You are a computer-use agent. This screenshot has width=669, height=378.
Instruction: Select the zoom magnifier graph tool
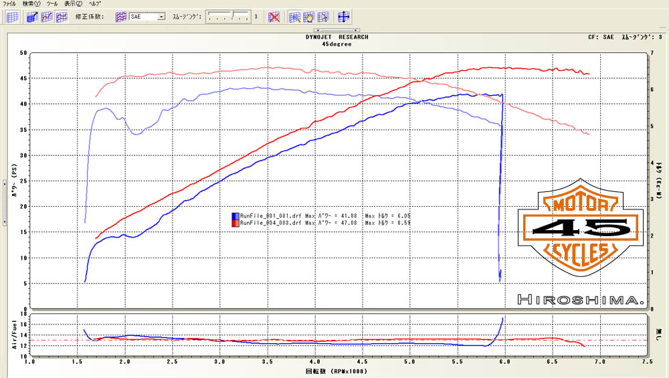tap(295, 17)
